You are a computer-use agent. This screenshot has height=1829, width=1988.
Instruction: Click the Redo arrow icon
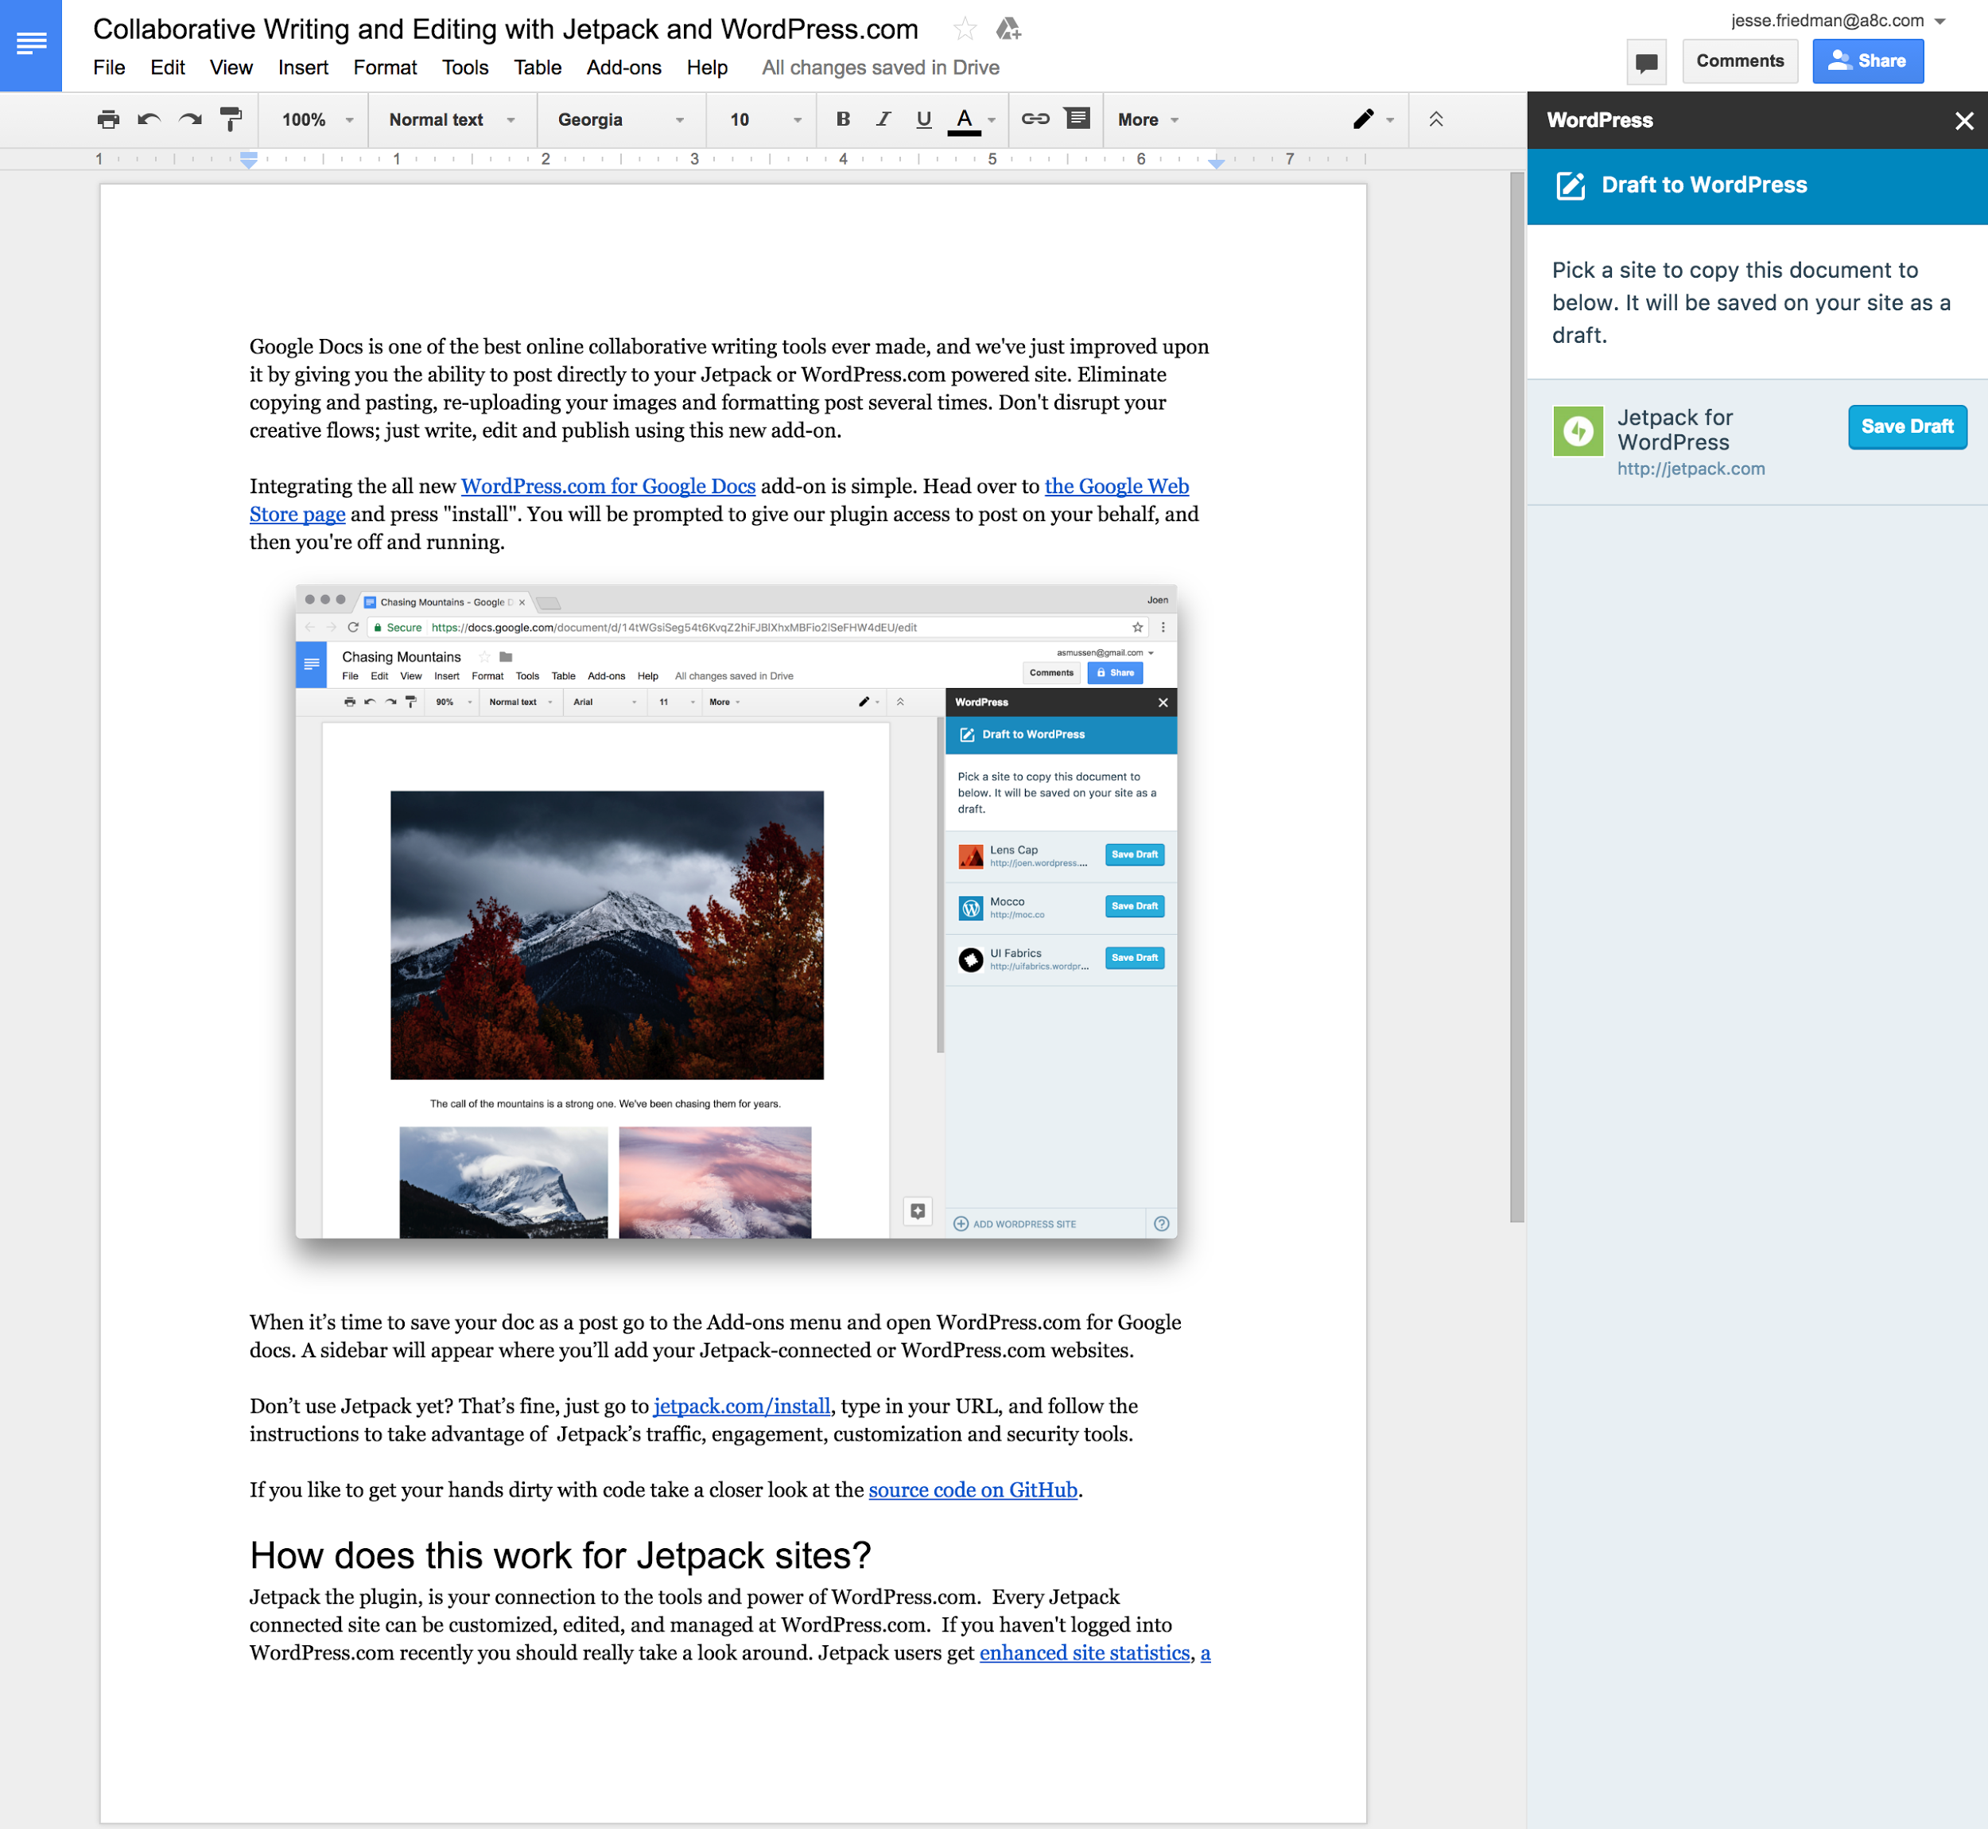[190, 120]
